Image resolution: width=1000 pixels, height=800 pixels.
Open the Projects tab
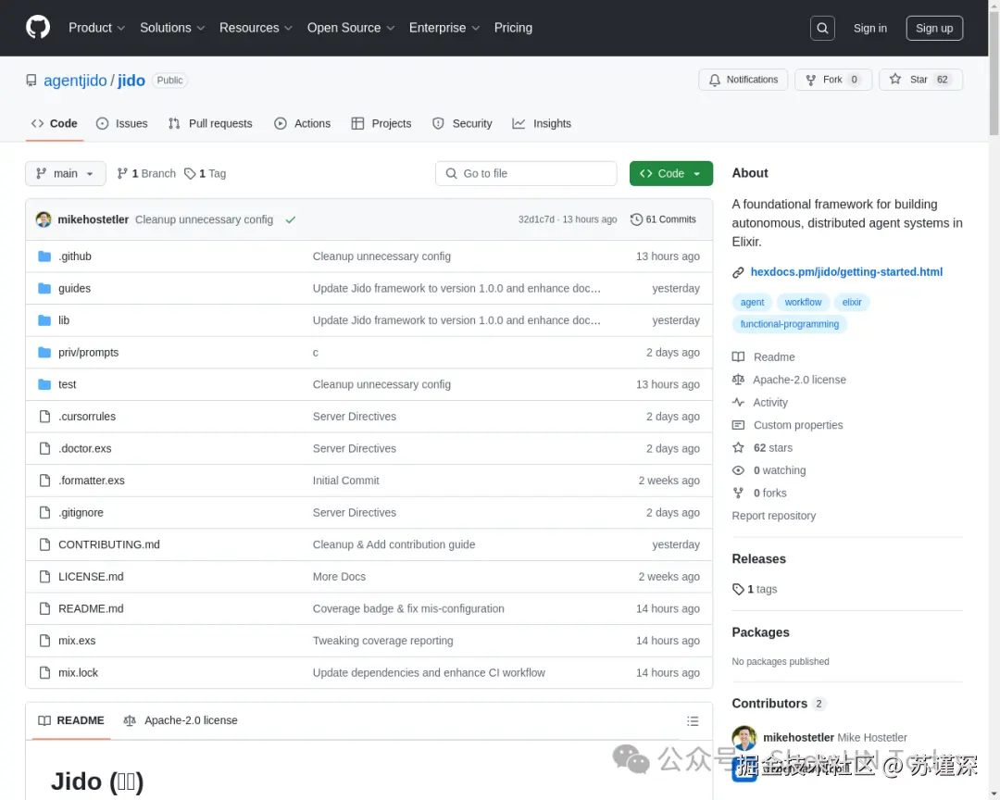point(381,124)
